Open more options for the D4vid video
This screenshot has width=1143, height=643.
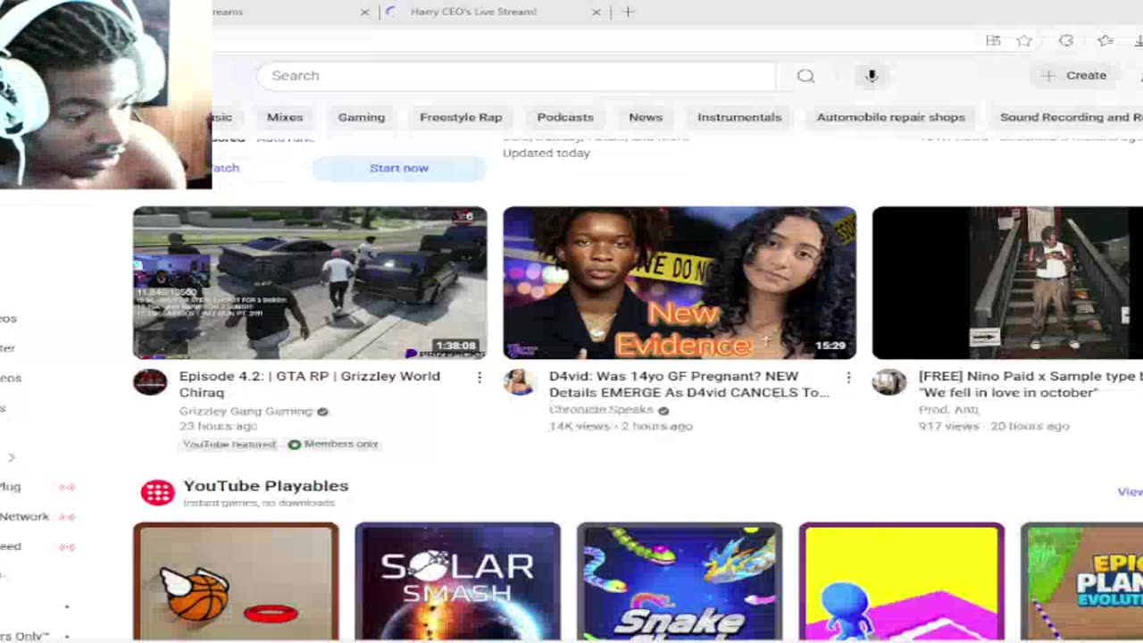(848, 378)
